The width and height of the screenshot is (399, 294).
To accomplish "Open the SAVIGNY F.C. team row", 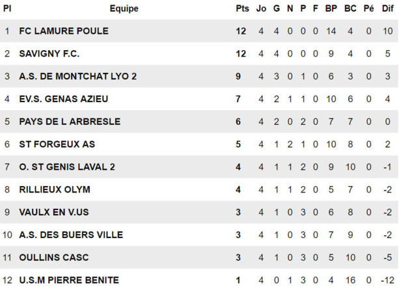I will pyautogui.click(x=49, y=54).
